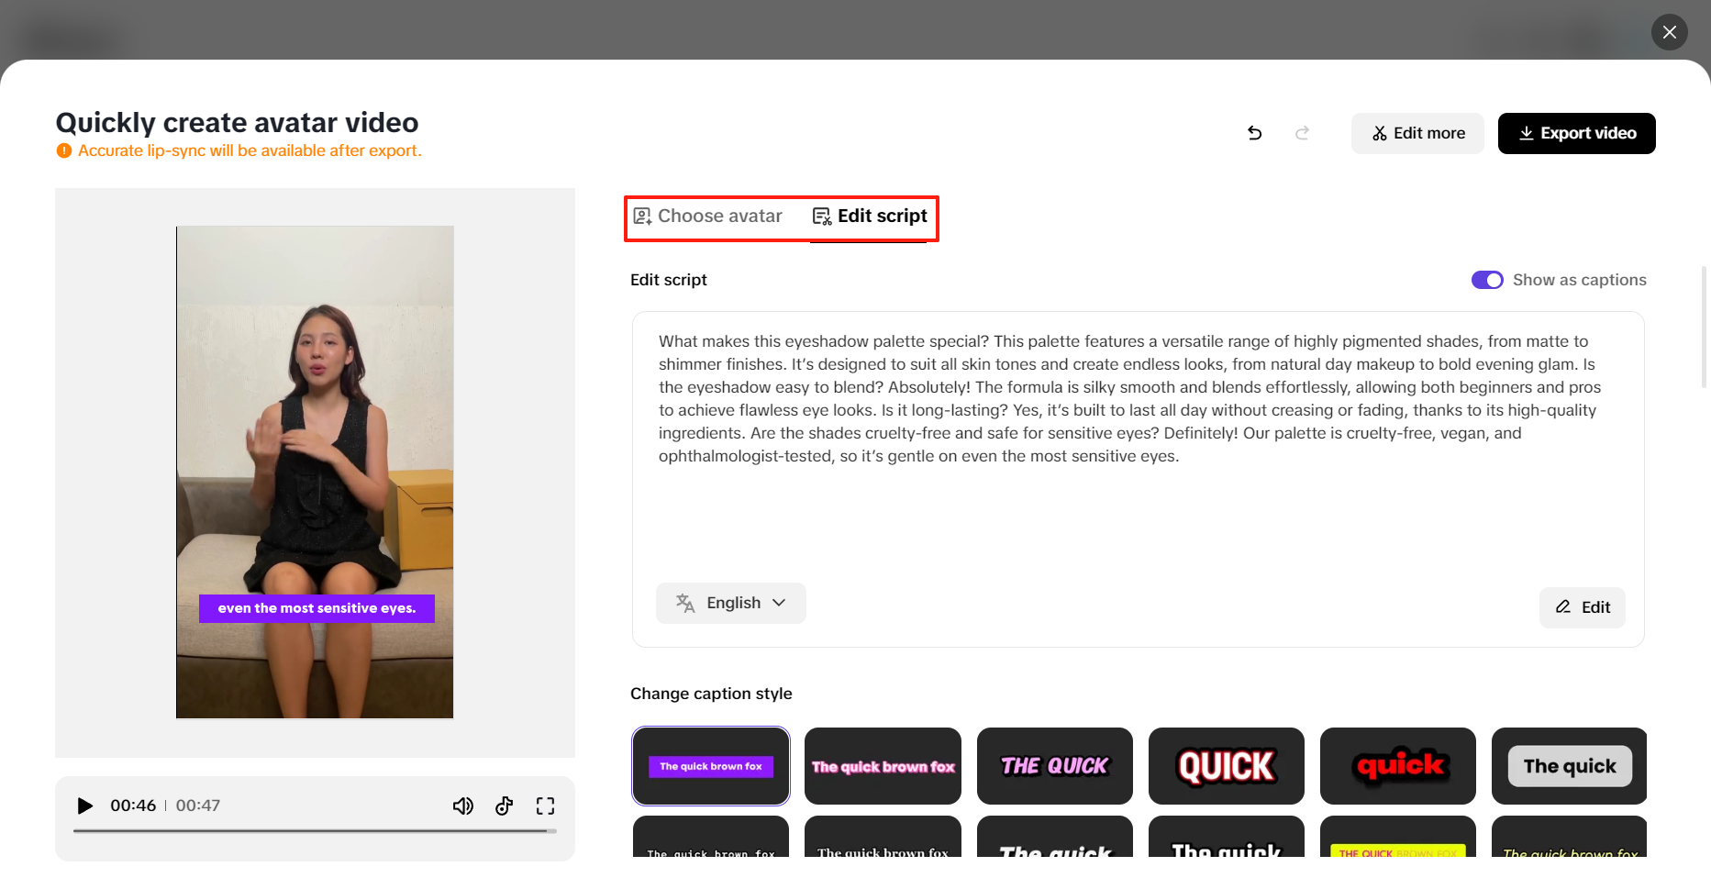Click the warning icon near lip-sync notice
Viewport: 1711px width, 889px height.
point(64,150)
